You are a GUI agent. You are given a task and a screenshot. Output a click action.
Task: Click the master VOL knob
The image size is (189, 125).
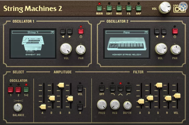[x=165, y=8]
